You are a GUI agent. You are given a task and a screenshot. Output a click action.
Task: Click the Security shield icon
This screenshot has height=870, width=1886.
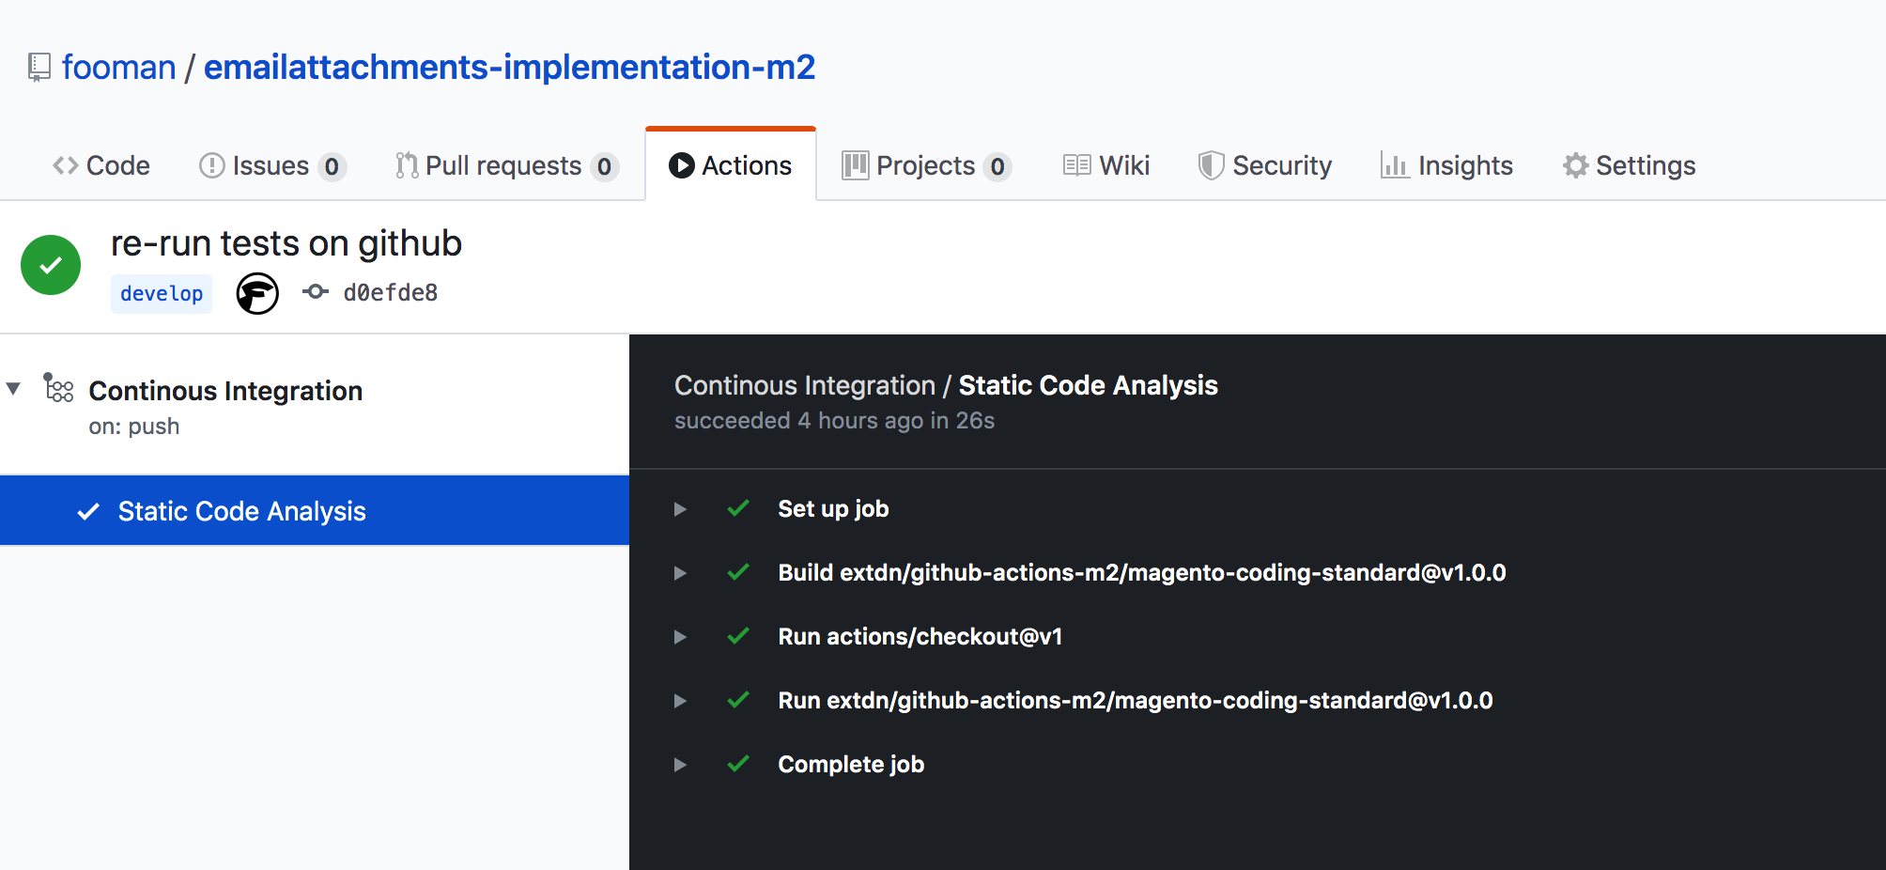point(1211,166)
